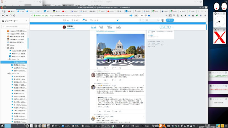228x128 pixels.
Task: Open the caret menu on the 'a pair of glasses' tweet
Action: coord(144,73)
